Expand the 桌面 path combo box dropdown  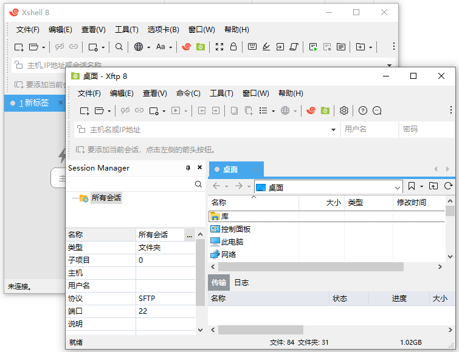point(397,188)
